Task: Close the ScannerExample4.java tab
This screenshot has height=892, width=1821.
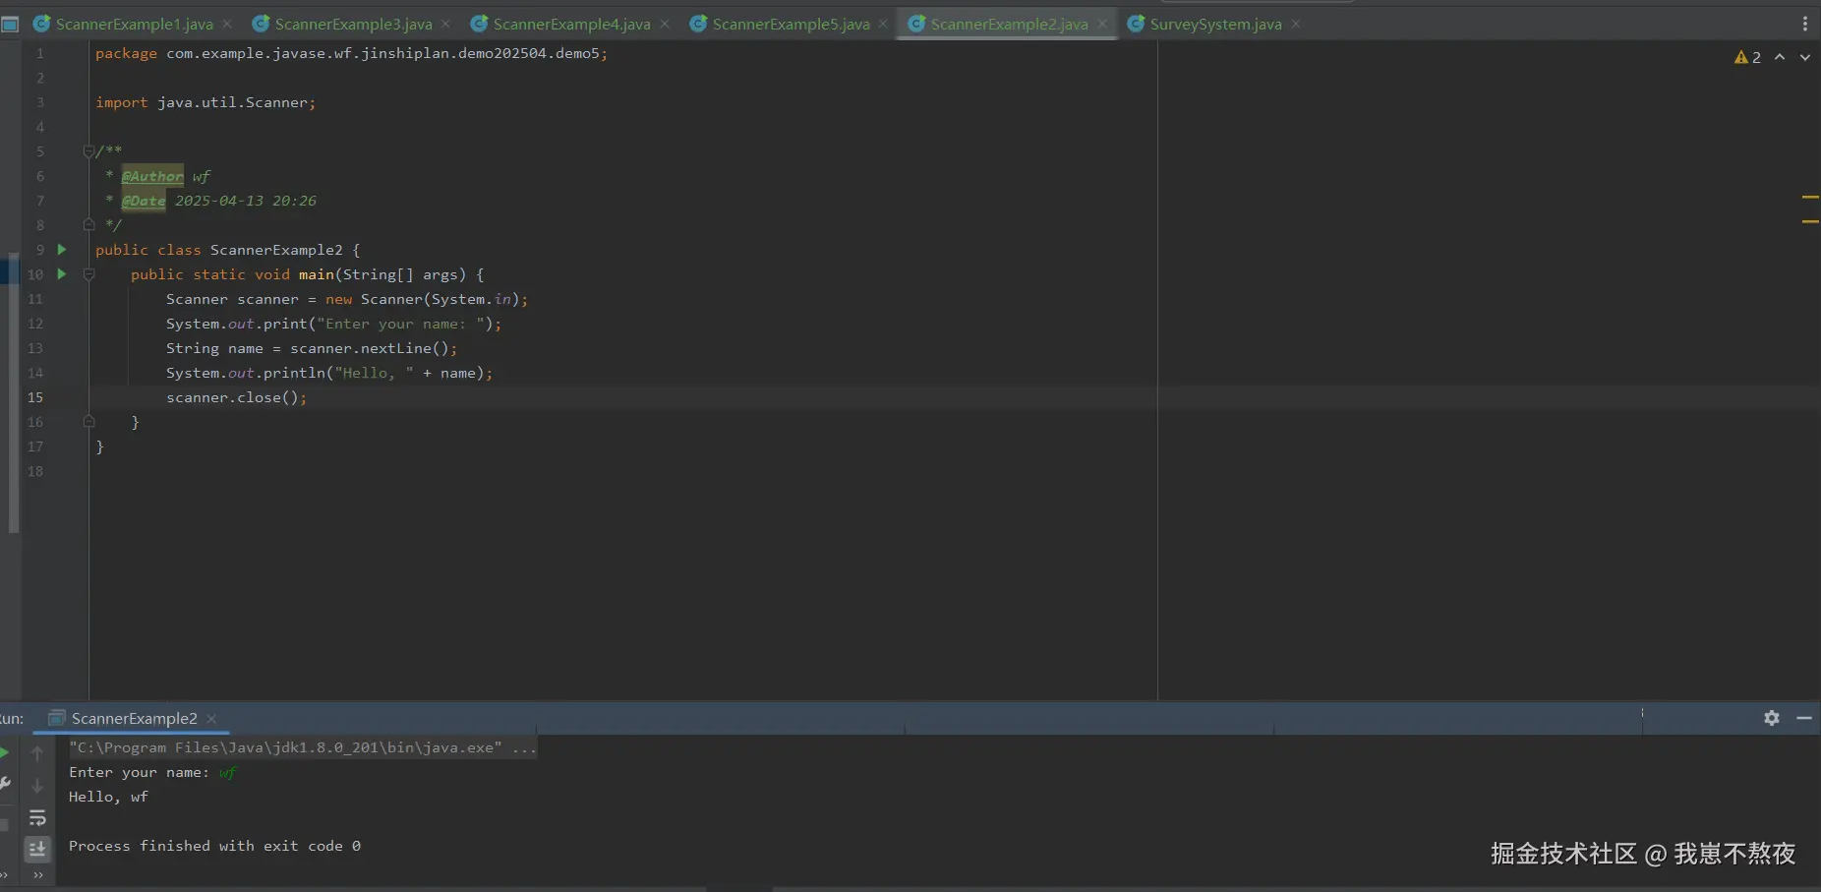Action: pyautogui.click(x=665, y=24)
